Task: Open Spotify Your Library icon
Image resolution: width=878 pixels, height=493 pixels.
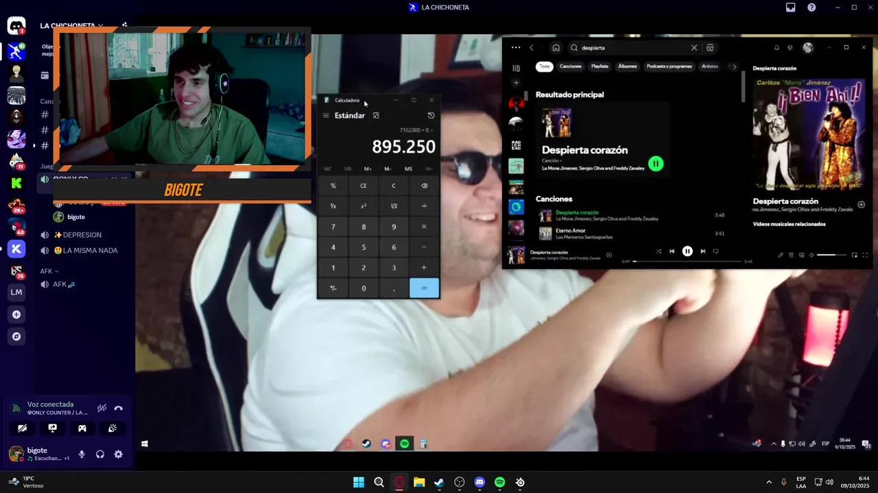Action: coord(517,68)
